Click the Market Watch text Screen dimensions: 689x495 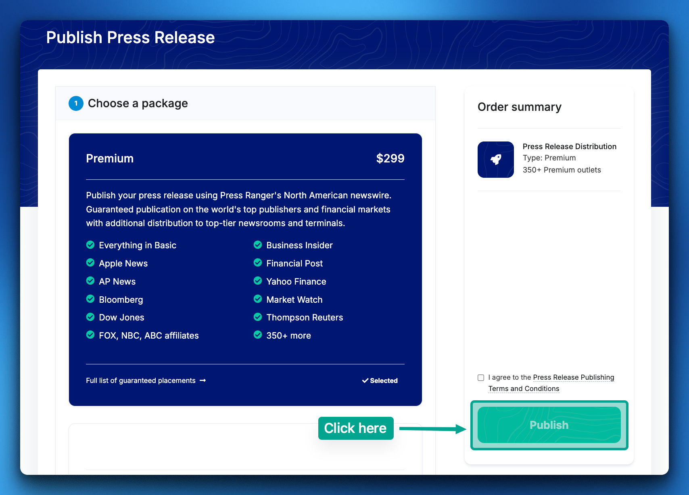pyautogui.click(x=294, y=300)
